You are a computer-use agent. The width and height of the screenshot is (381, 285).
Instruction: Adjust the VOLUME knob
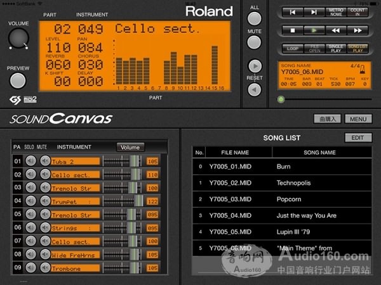pyautogui.click(x=18, y=38)
